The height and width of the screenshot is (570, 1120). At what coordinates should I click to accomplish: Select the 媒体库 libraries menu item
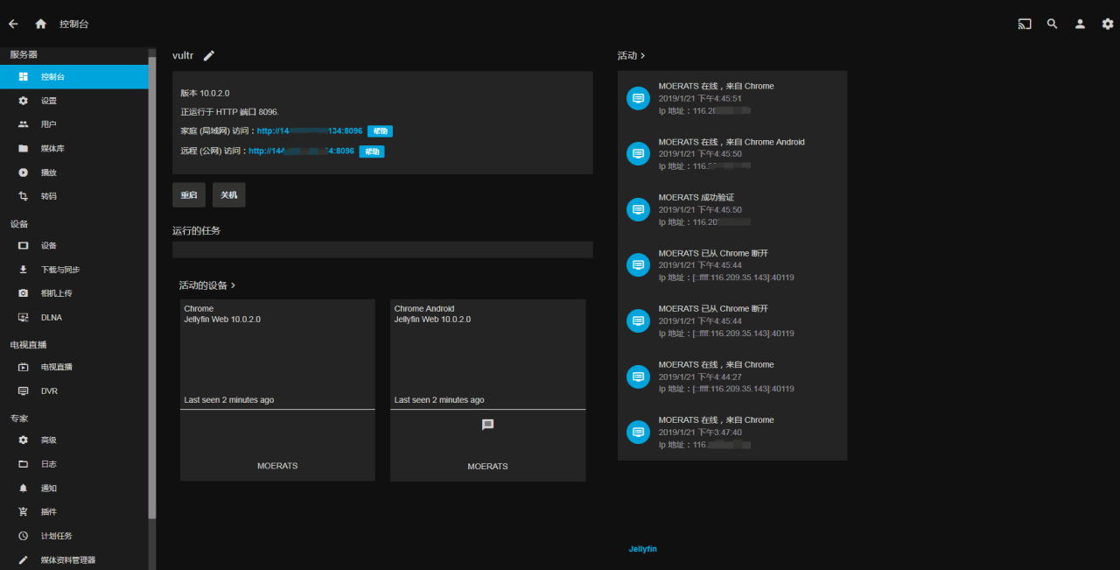(x=24, y=148)
